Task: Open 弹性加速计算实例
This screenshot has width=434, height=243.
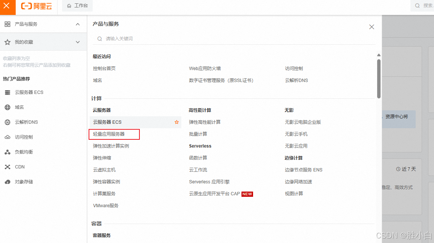Action: point(111,146)
